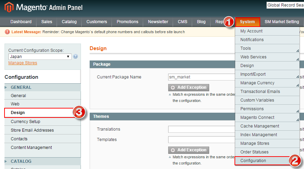Open Design configuration section in sidebar

(43, 113)
